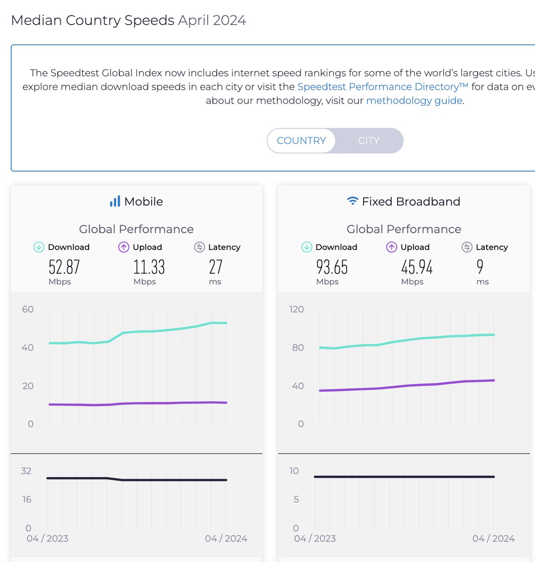The image size is (535, 562).
Task: Click Fixed Broadband upload purple line
Action: pyautogui.click(x=406, y=386)
